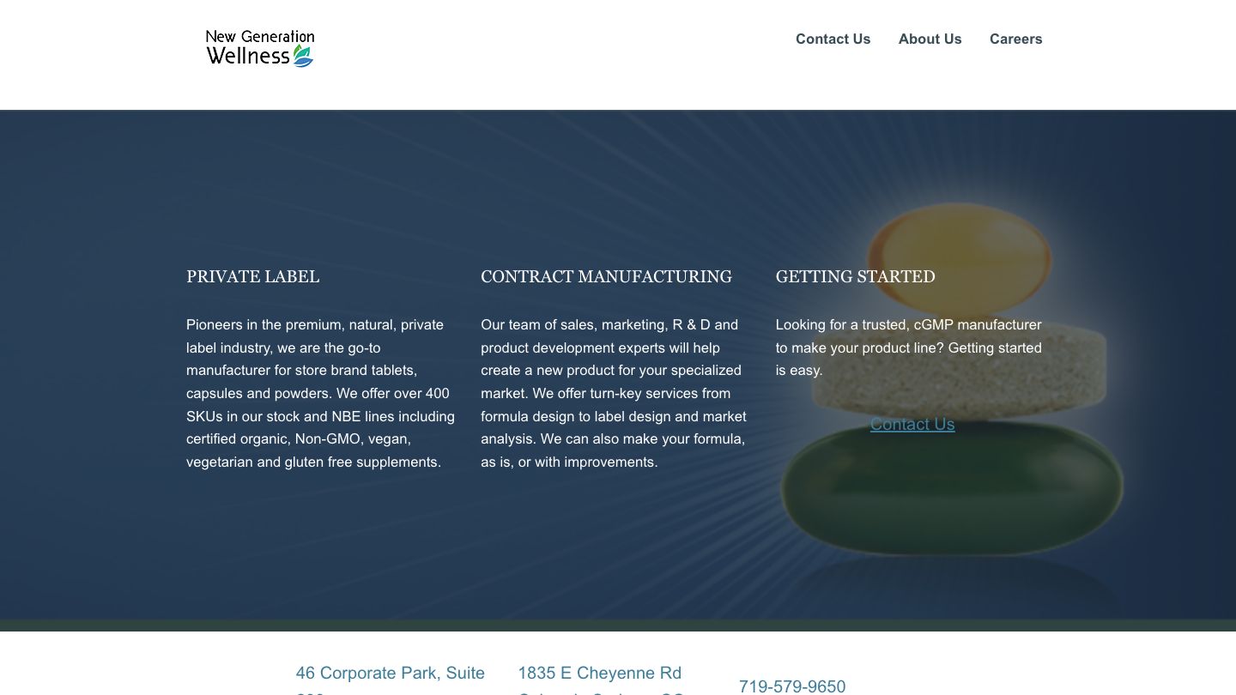This screenshot has height=695, width=1236.
Task: Go to the About Us page
Action: point(930,39)
